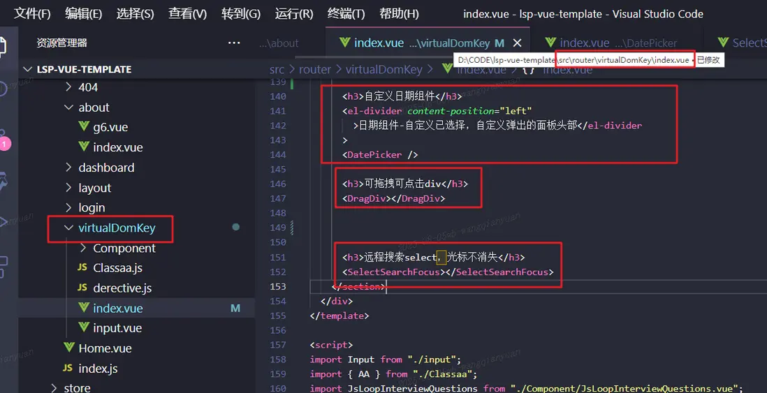Click the Vue icon on DatePicker tab
Image resolution: width=767 pixels, height=393 pixels.
pos(550,42)
